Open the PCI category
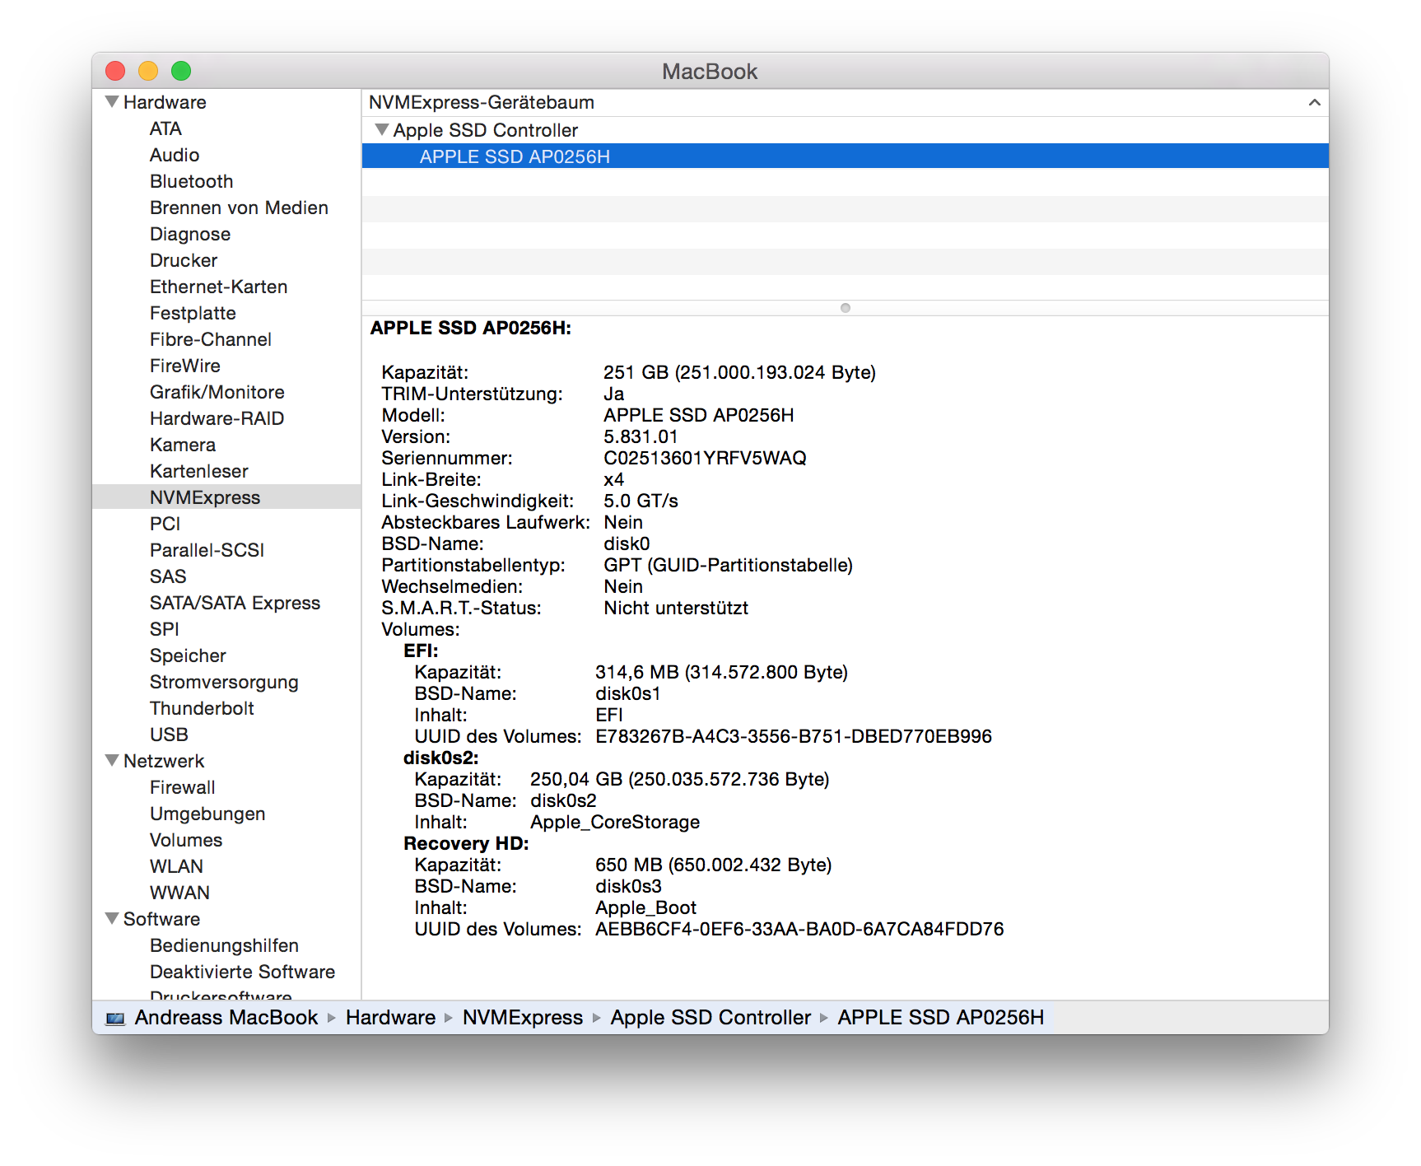This screenshot has width=1421, height=1166. click(165, 524)
